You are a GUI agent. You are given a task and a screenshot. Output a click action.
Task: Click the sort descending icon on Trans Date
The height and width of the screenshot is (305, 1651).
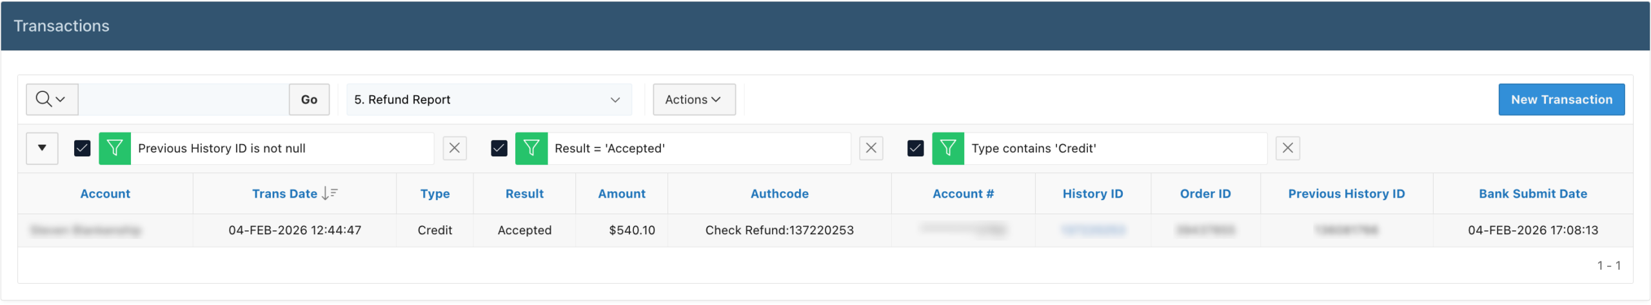(330, 194)
